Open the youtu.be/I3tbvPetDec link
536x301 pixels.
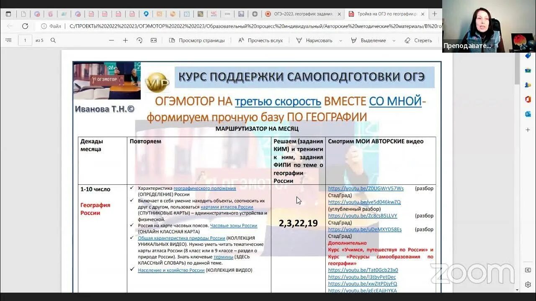(x=362, y=277)
